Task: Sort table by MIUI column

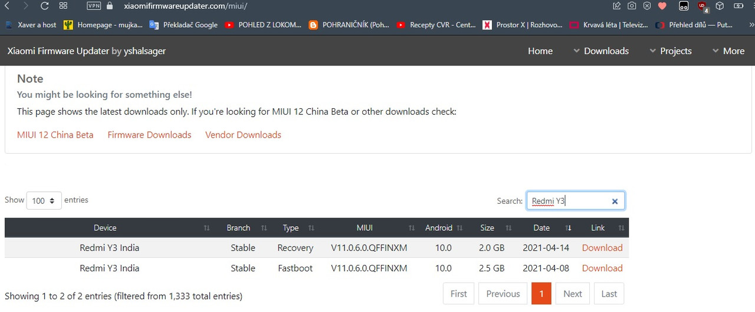Action: click(369, 228)
